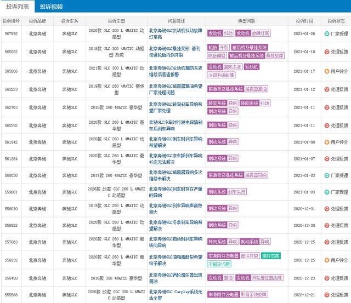Open the complaint link 北京奔驰GLC发动机抖动故障灯常亮
The image size is (351, 303).
(175, 34)
